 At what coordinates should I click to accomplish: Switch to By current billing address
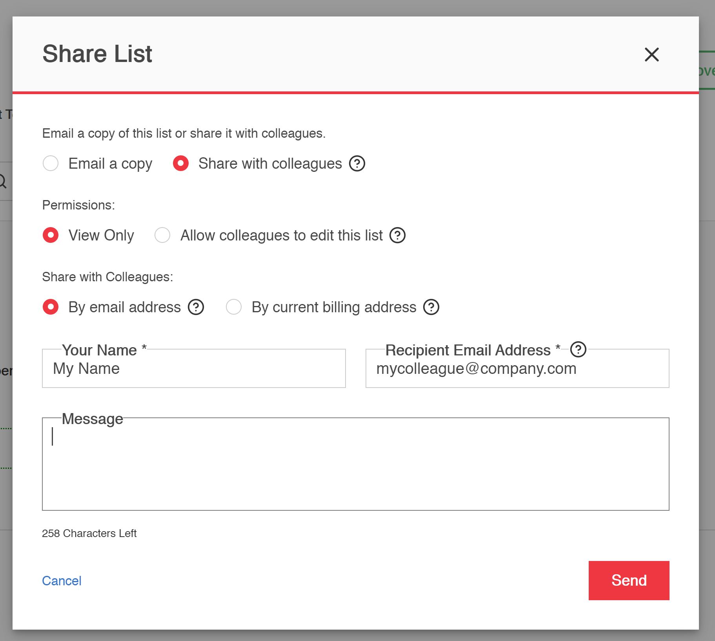(234, 307)
